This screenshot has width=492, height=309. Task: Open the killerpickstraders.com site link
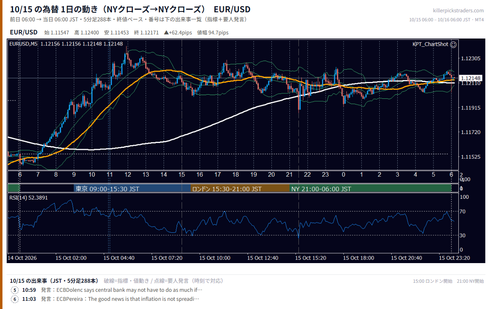pyautogui.click(x=458, y=11)
